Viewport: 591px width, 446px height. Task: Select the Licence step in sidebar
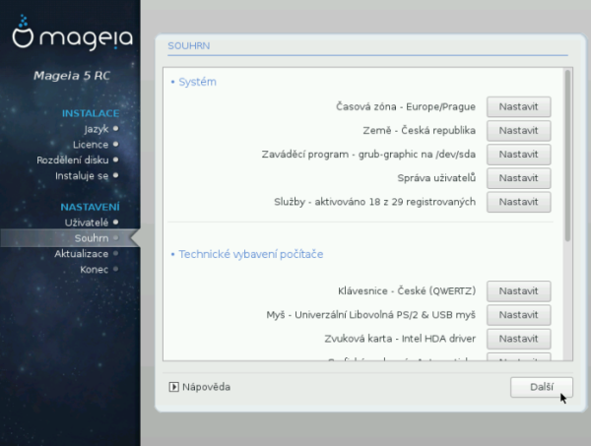[x=91, y=145]
